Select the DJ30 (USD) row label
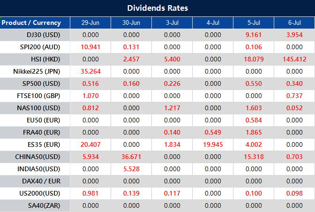The width and height of the screenshot is (315, 212). tap(43, 35)
